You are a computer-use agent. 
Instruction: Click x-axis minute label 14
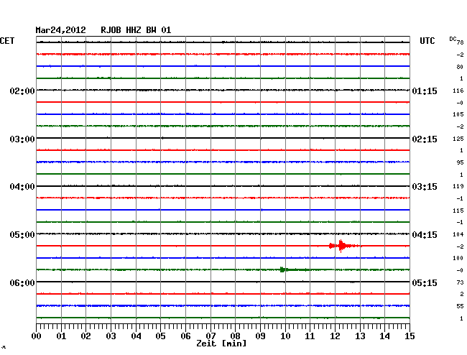(x=384, y=336)
